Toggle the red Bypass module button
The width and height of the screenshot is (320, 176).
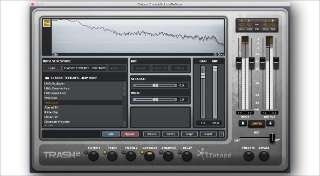pos(130,134)
